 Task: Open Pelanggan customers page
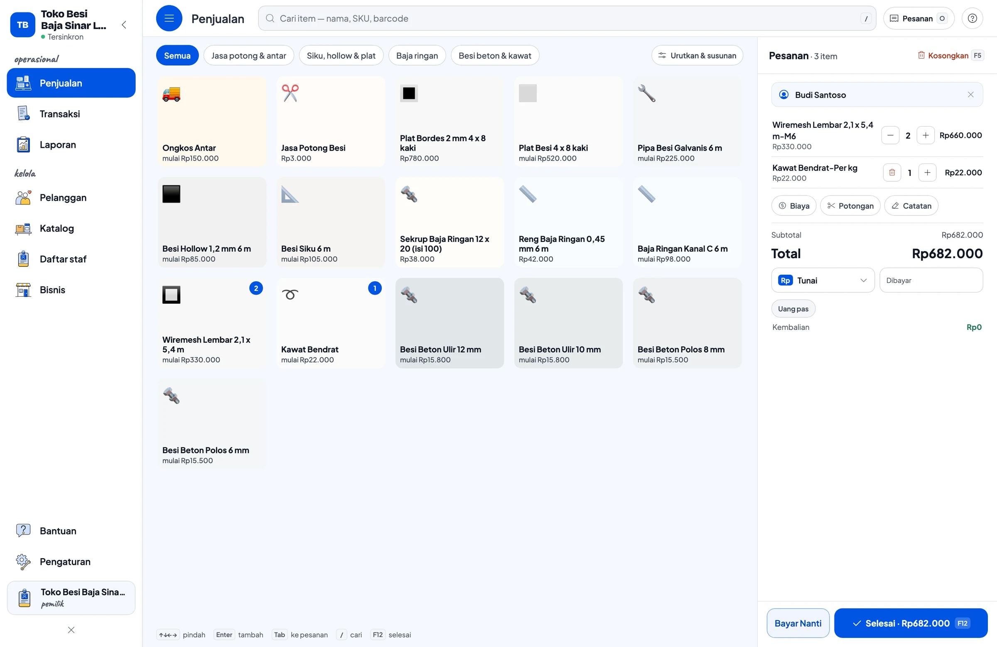[x=71, y=197]
